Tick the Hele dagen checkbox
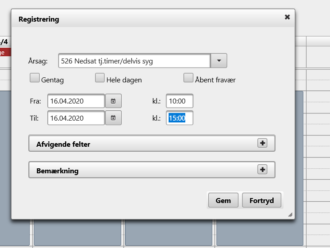This screenshot has width=330, height=248. point(100,78)
